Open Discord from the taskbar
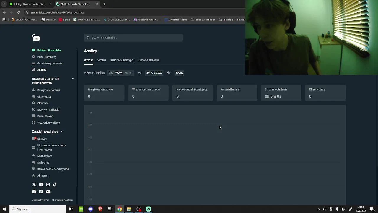Screen dimensions: 378x213 (x=90, y=209)
